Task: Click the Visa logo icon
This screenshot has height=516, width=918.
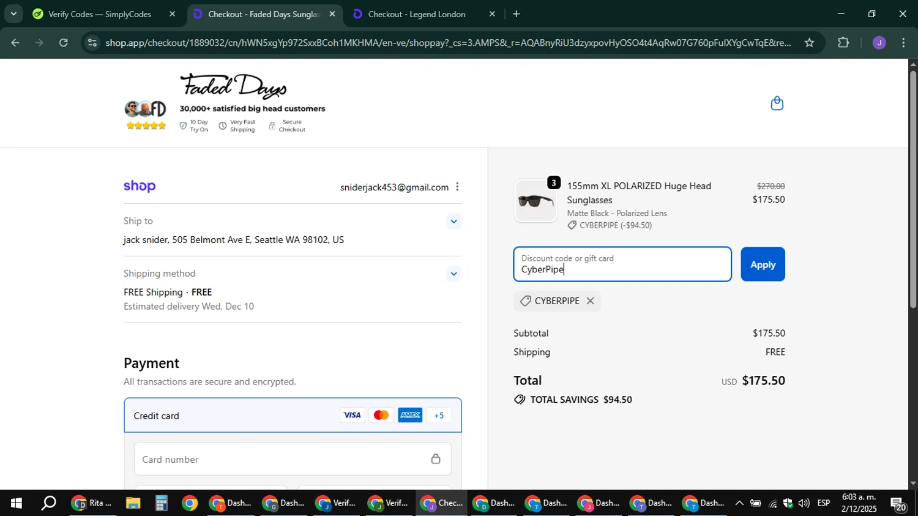Action: coord(352,416)
